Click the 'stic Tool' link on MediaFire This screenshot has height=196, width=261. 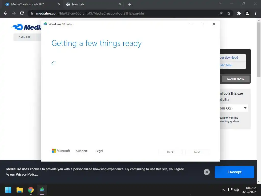click(x=226, y=65)
